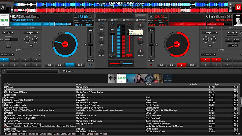Viewport: 242px width, 136px height.
Task: Click deck B loop resize middle arrows
Action: pyautogui.click(x=233, y=46)
